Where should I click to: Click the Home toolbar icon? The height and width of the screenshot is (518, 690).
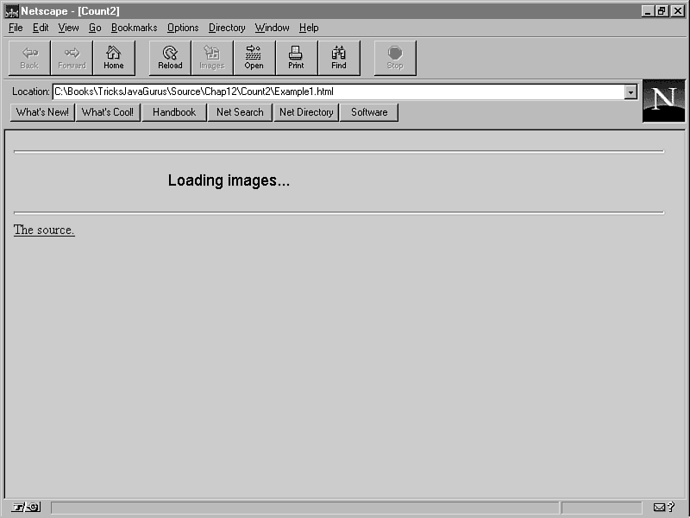[114, 58]
